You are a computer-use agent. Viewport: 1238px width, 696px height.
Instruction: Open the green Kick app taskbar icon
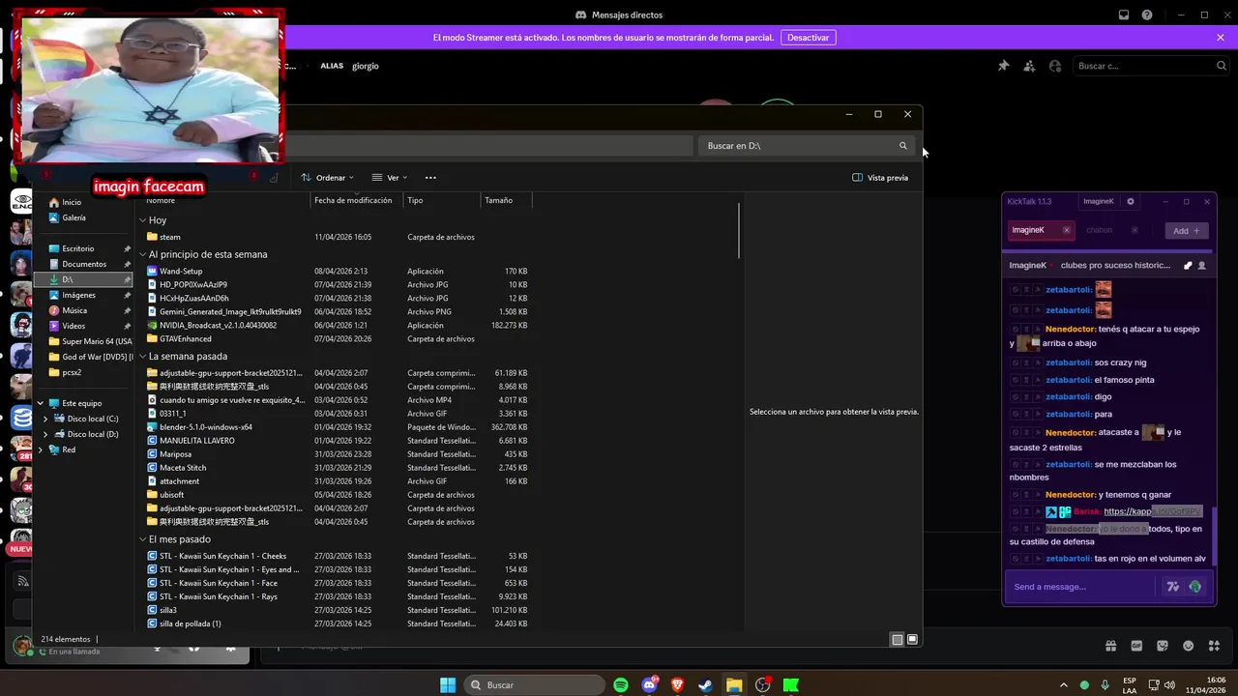[791, 685]
